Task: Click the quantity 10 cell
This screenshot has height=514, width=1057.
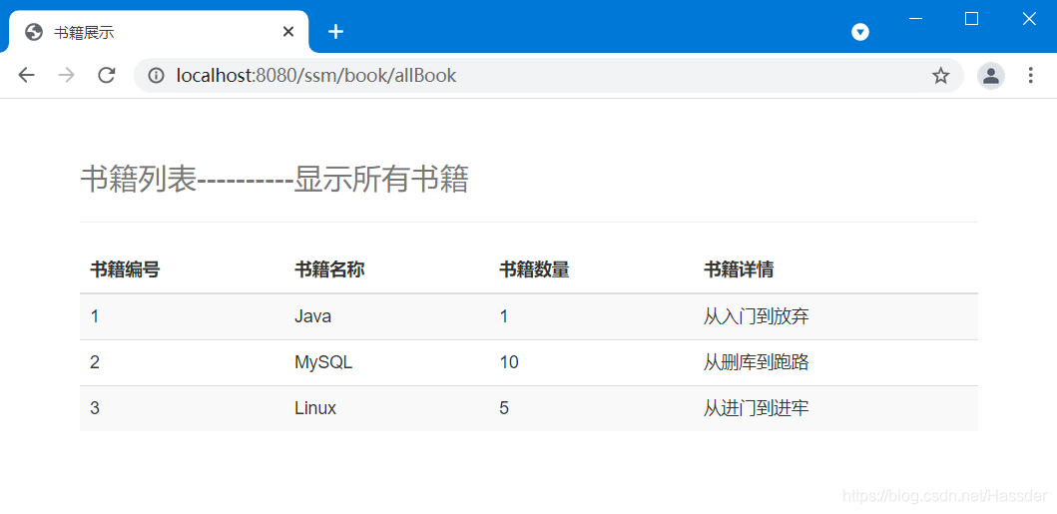Action: pyautogui.click(x=509, y=362)
